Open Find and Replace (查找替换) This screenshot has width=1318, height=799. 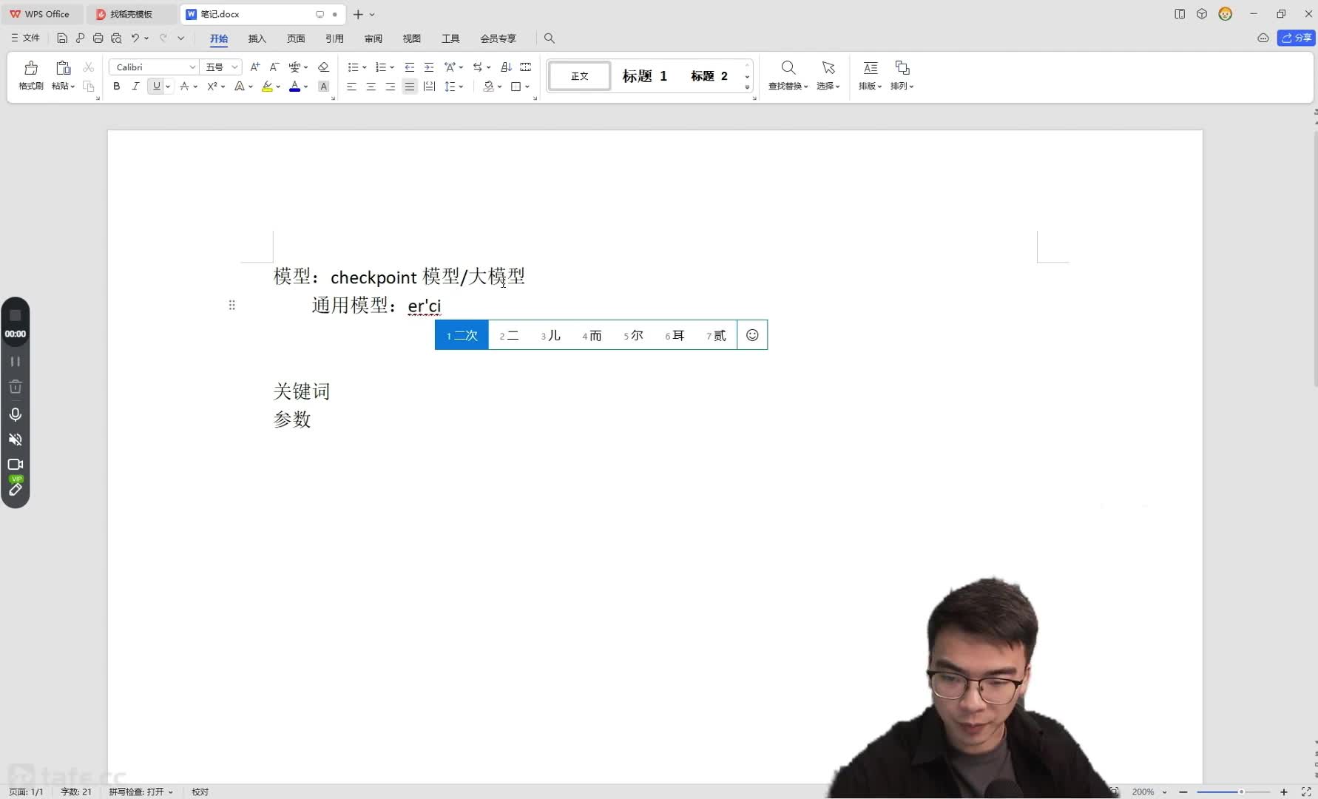788,75
